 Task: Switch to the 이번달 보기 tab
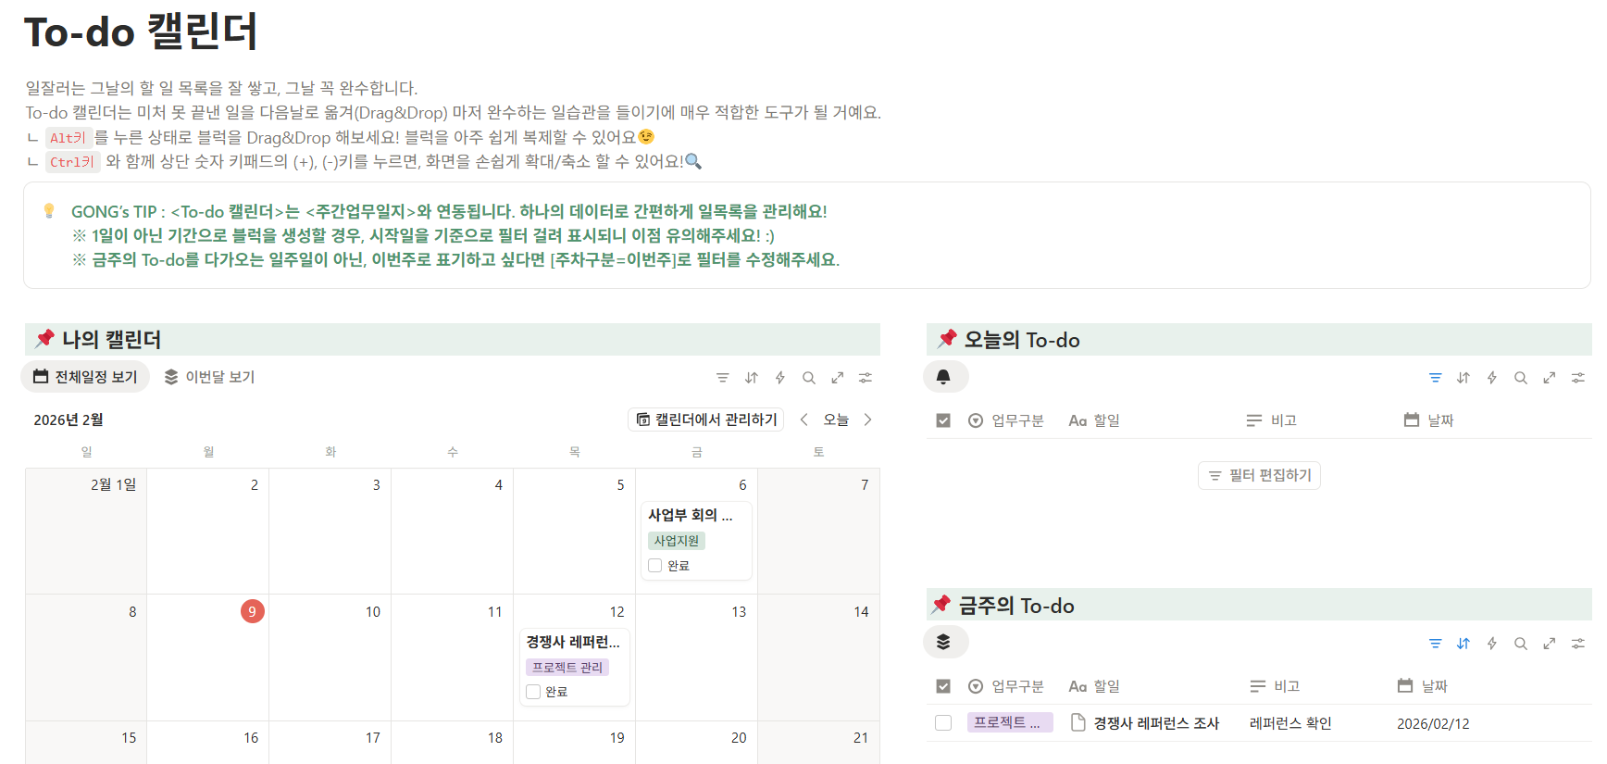click(208, 376)
